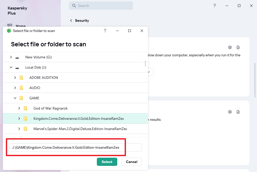Go back using the Security chevron
The height and width of the screenshot is (172, 257).
pyautogui.click(x=71, y=20)
